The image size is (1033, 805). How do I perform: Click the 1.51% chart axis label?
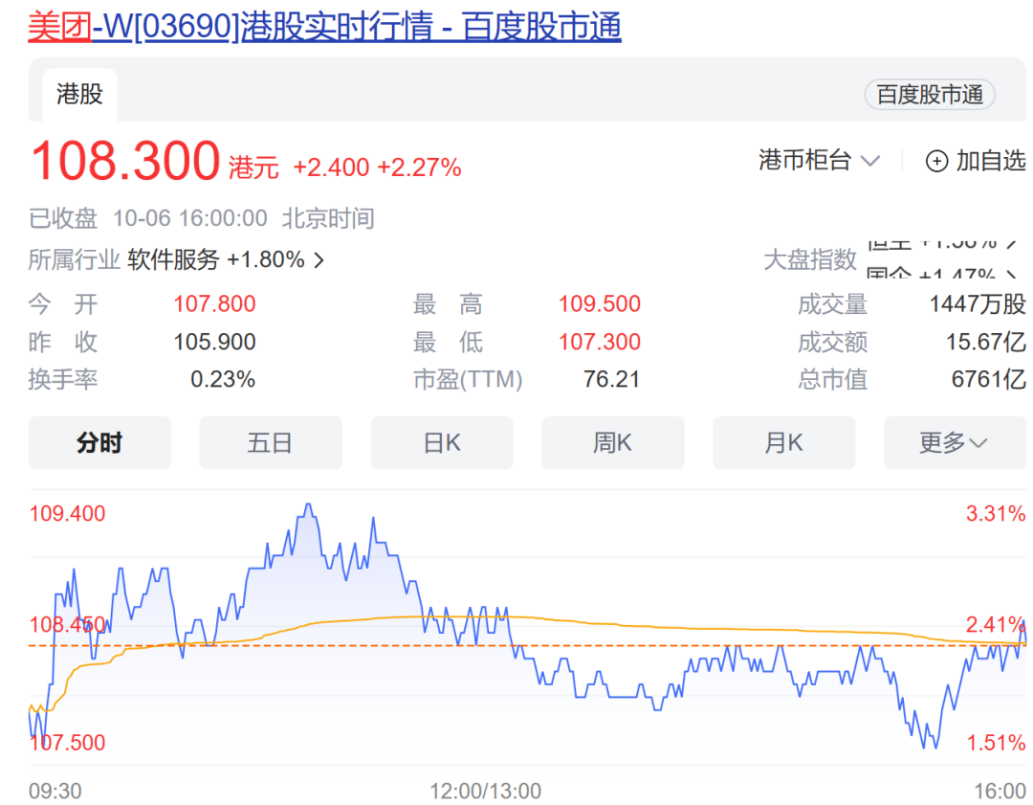click(x=996, y=743)
